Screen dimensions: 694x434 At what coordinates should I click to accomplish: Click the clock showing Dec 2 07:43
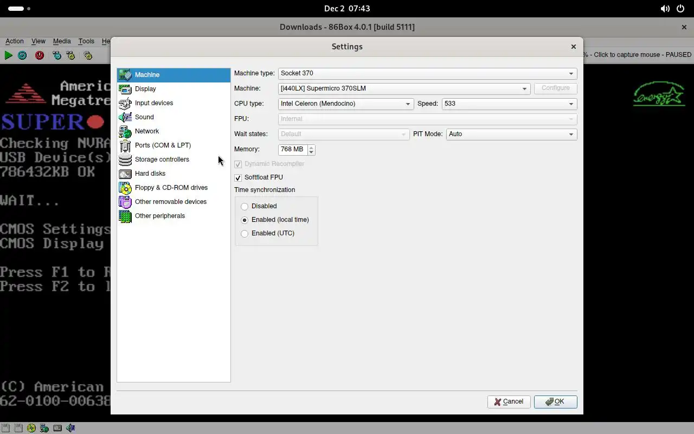pos(347,9)
